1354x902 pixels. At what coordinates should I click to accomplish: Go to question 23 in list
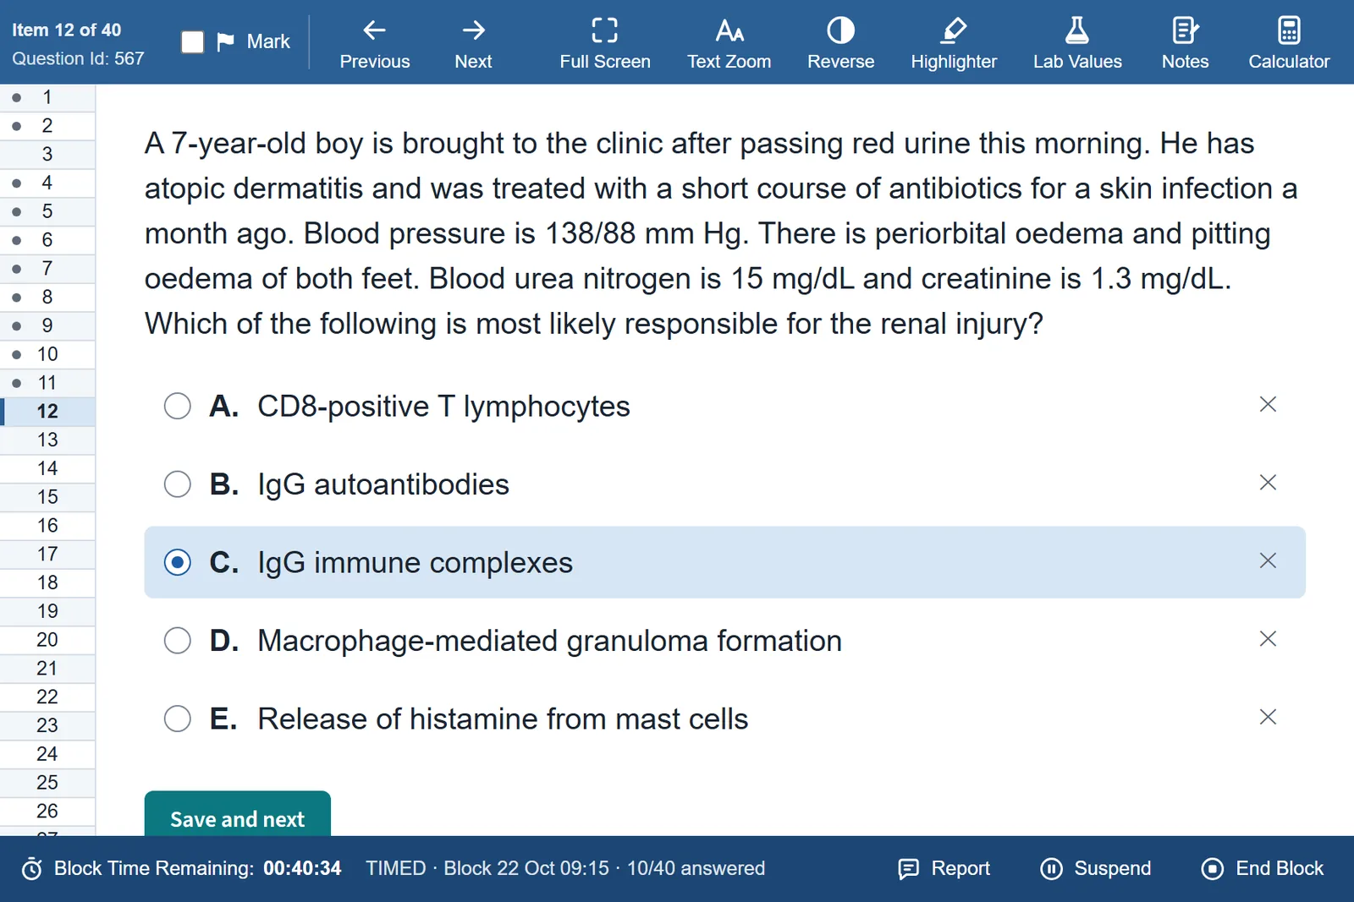point(47,725)
